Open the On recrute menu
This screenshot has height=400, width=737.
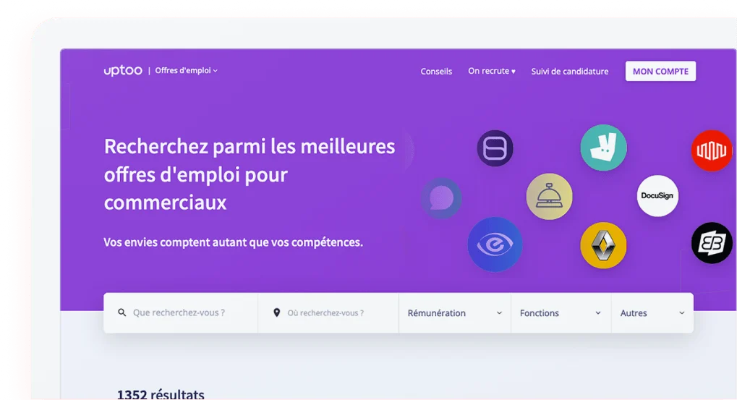492,72
